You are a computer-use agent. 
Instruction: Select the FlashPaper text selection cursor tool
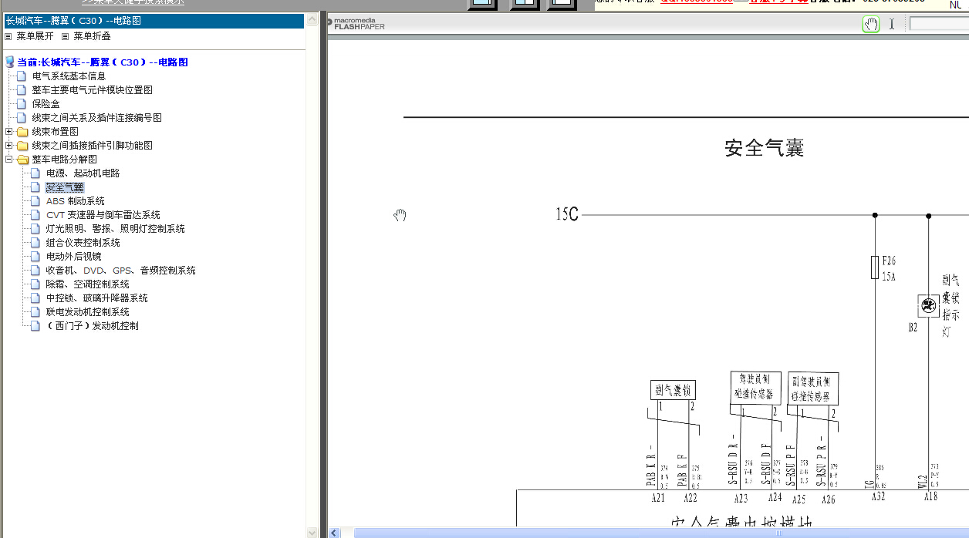click(892, 24)
